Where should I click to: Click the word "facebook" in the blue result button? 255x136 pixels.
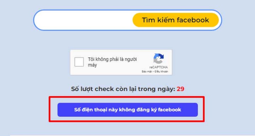(170, 110)
